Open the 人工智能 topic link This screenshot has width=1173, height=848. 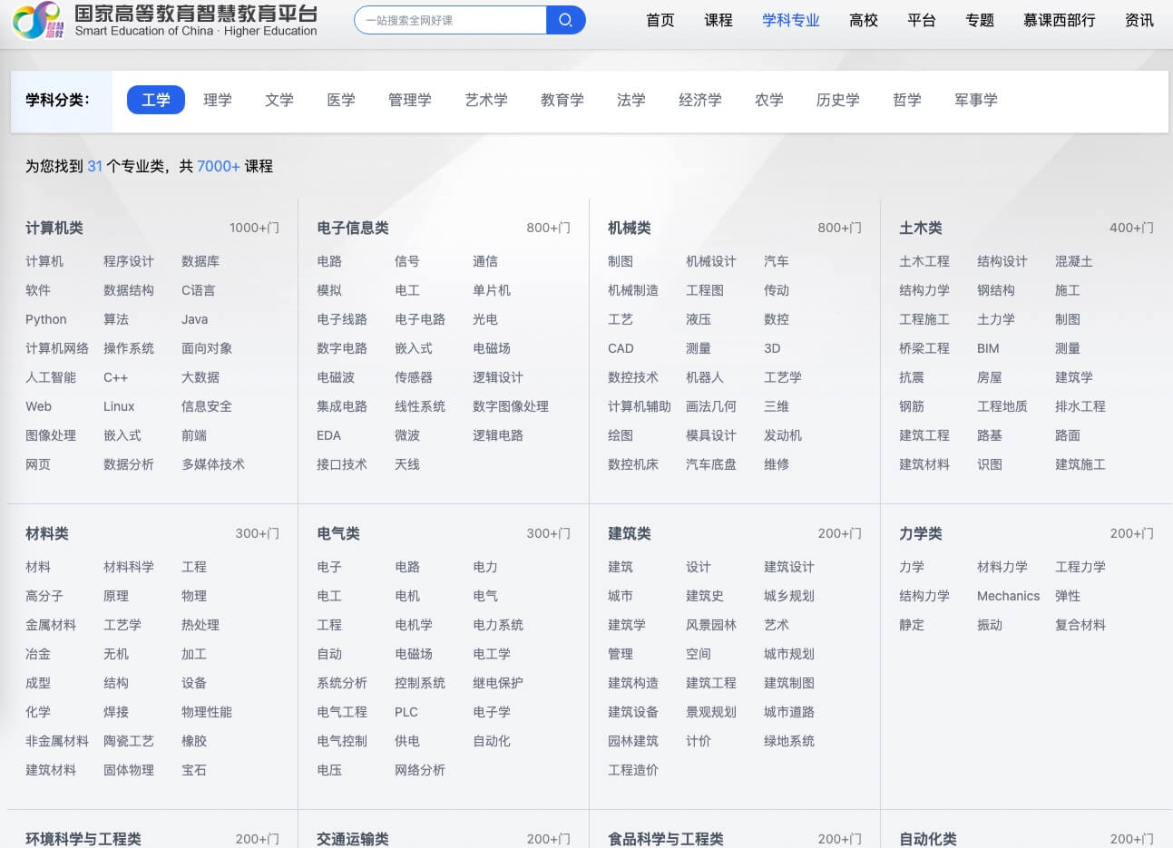click(51, 377)
